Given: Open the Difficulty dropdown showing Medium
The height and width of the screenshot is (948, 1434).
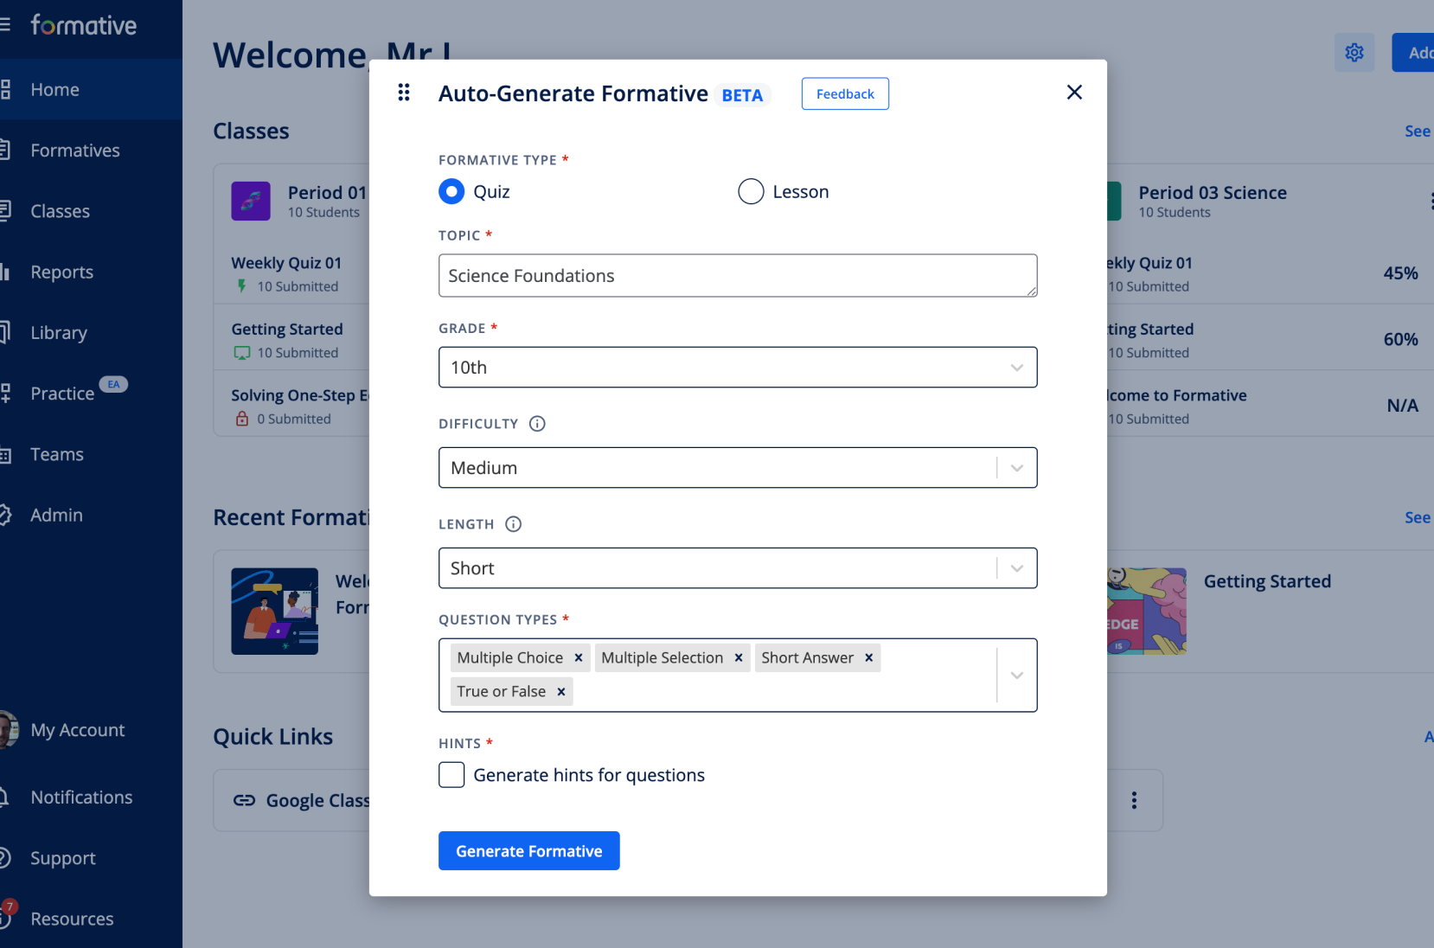Looking at the screenshot, I should (x=738, y=468).
